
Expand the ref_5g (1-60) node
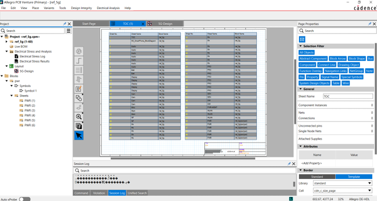click(7, 41)
